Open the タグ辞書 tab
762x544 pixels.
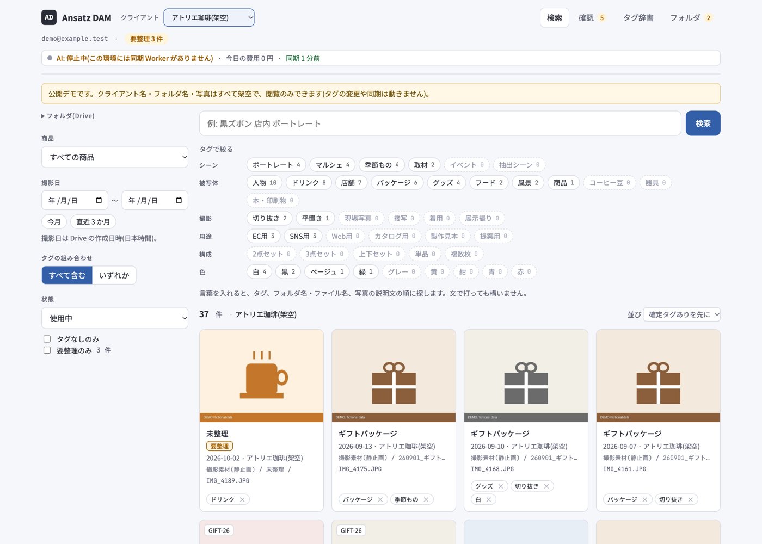638,18
